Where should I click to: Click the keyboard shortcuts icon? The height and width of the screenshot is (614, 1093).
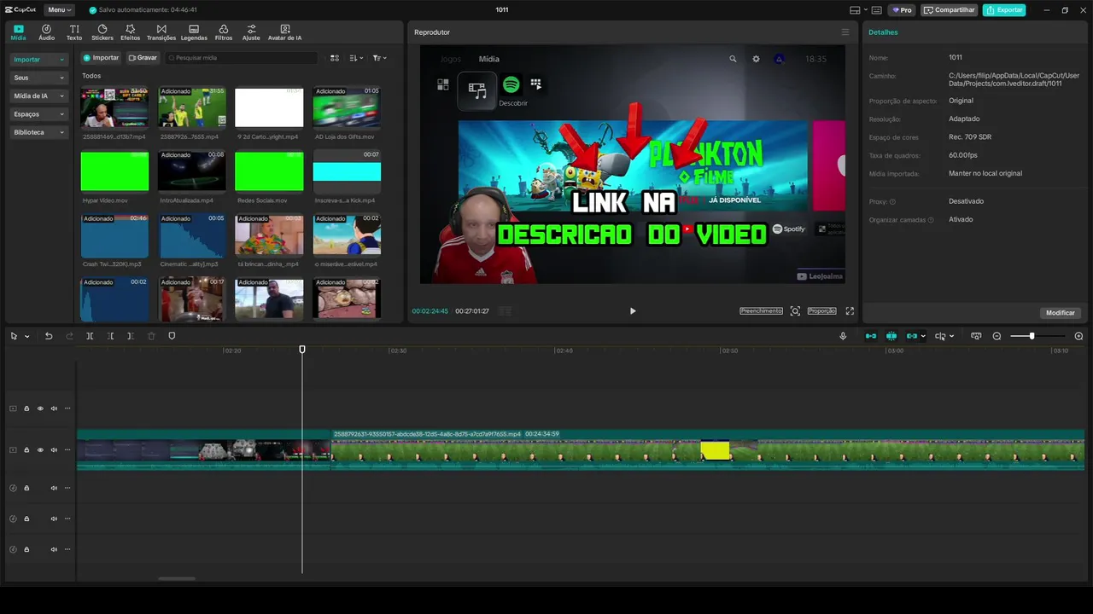pos(877,10)
